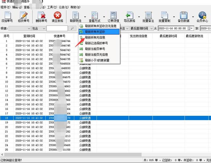Click the 备份数据 floppy disk icon
This screenshot has width=211, height=163.
(x=184, y=17)
